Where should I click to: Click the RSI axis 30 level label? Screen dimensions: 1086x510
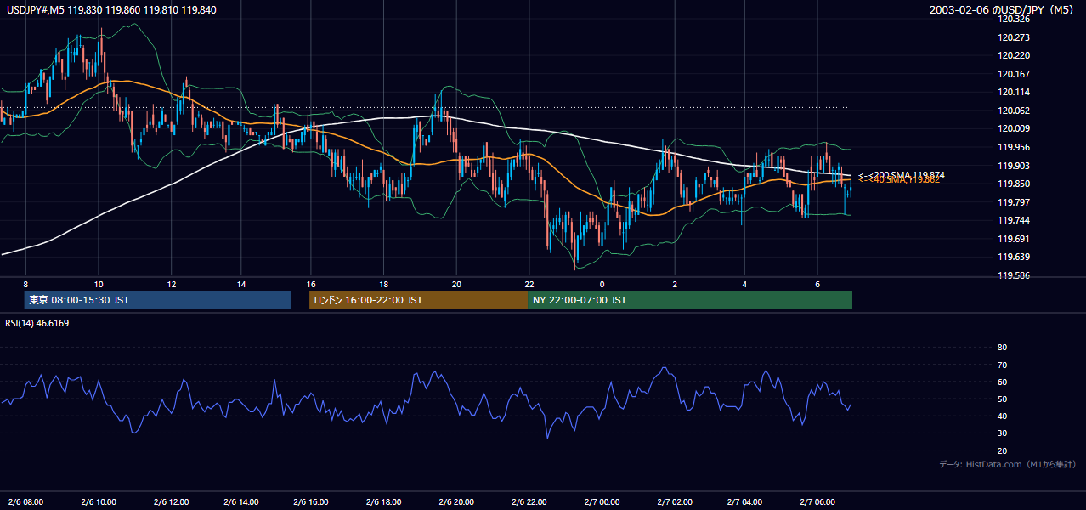point(1002,433)
